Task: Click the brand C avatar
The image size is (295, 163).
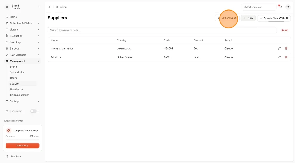Action: (7, 7)
